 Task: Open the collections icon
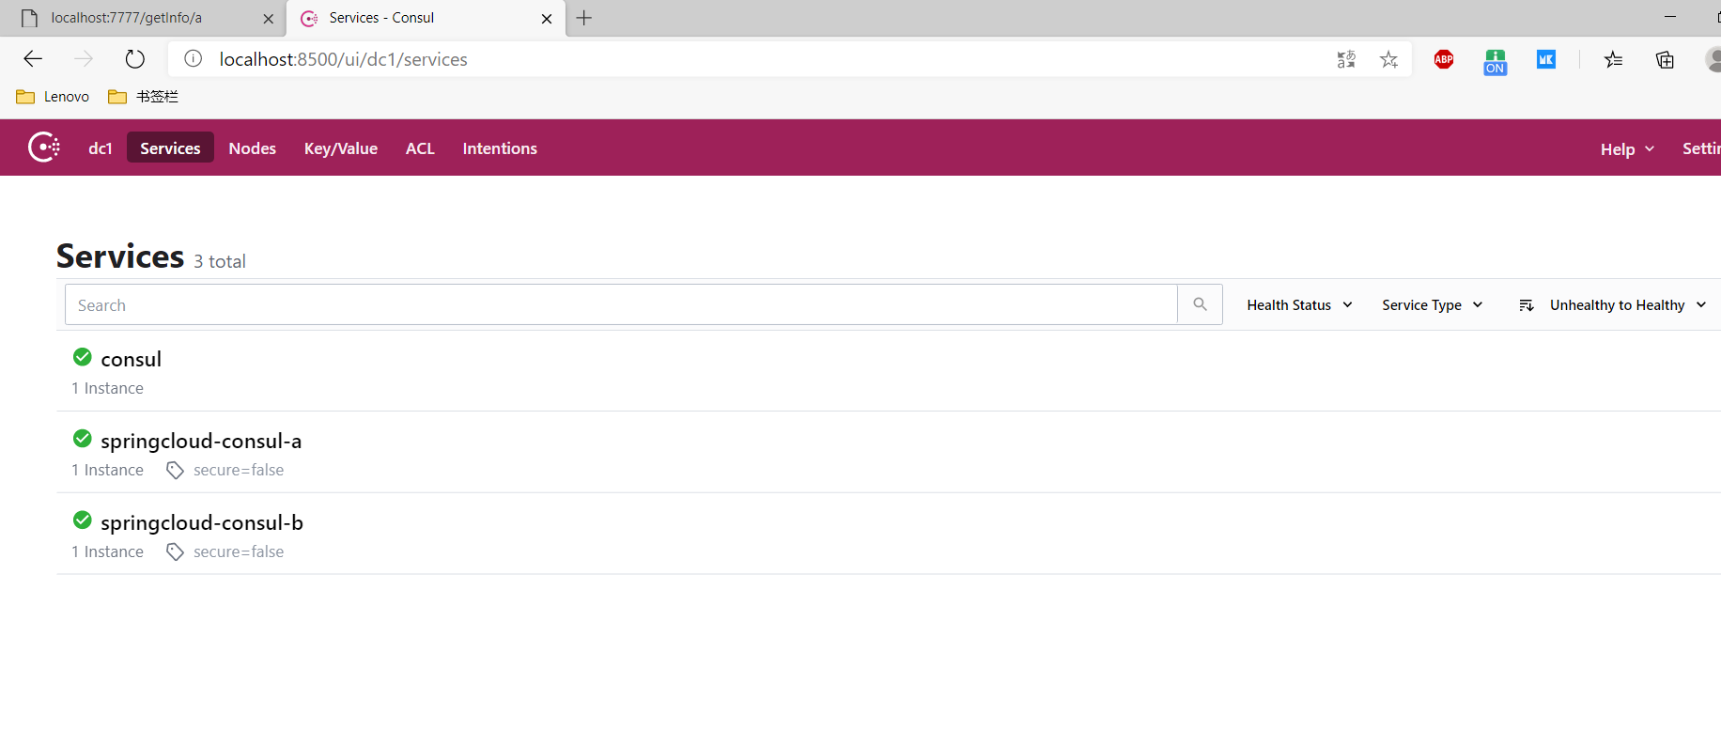pyautogui.click(x=1665, y=60)
